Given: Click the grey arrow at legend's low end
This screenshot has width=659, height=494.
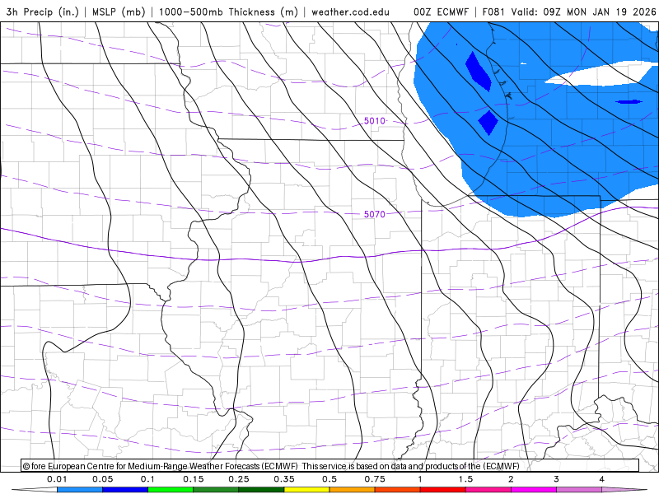Looking at the screenshot, I should [35, 490].
